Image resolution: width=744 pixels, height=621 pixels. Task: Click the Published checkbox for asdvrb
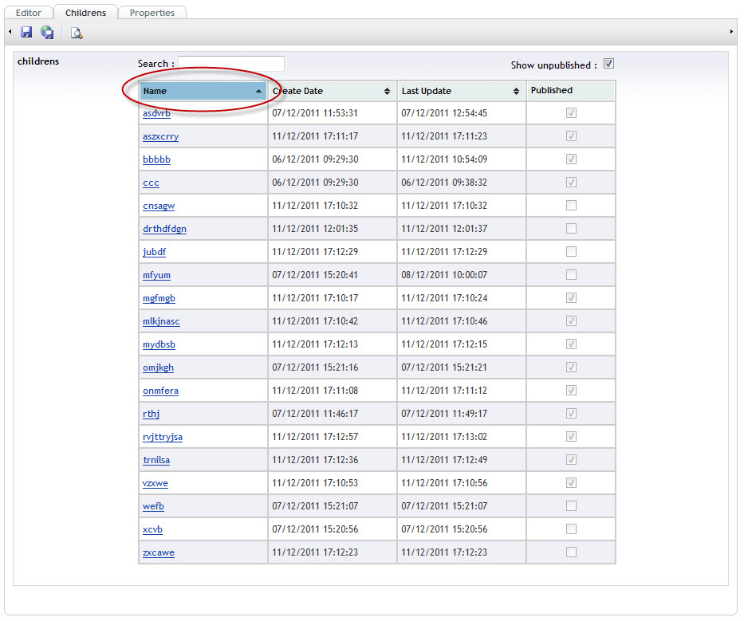point(571,113)
